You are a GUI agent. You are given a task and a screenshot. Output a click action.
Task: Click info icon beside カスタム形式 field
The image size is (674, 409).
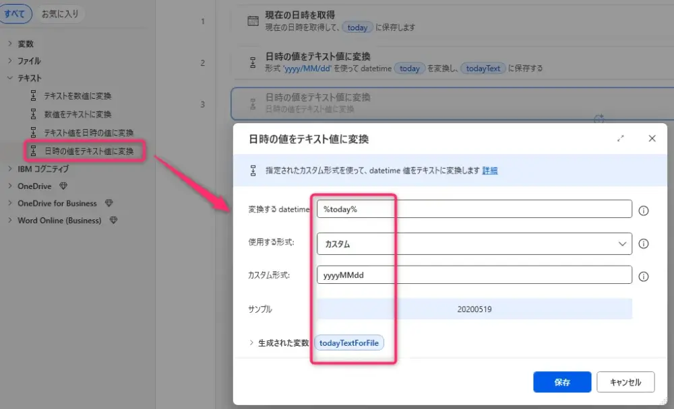[x=643, y=276]
